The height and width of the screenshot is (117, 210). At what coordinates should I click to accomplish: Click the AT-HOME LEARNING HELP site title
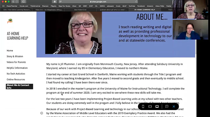pos(17,36)
